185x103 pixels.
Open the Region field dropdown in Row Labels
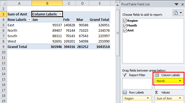coord(148,98)
